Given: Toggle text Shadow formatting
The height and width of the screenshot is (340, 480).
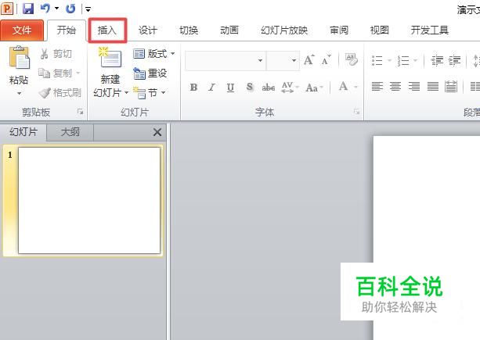Looking at the screenshot, I should pos(250,88).
